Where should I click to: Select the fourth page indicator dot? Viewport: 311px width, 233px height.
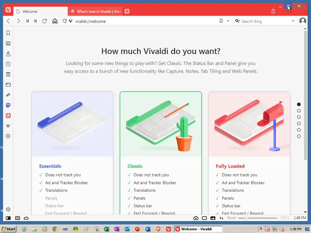click(x=299, y=123)
